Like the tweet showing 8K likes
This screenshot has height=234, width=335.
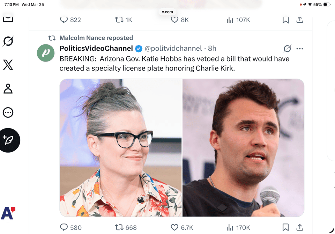point(174,20)
